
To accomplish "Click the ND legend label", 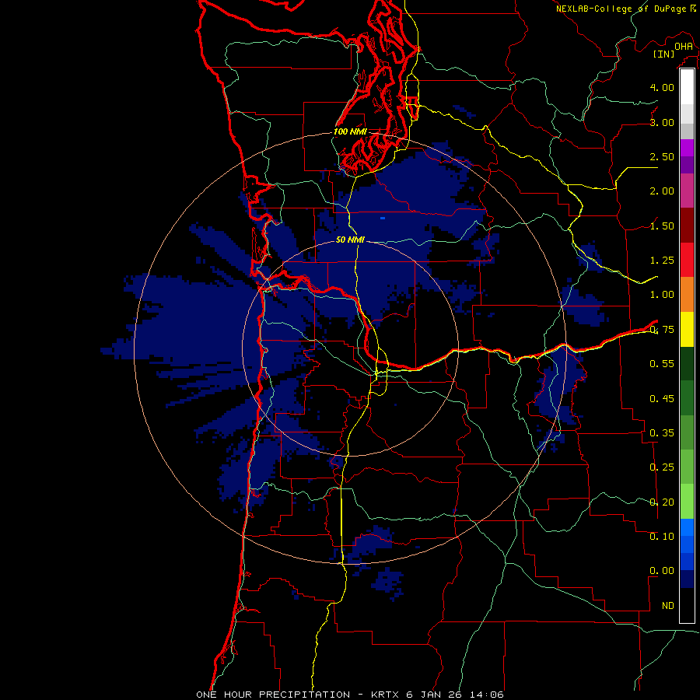I will (x=668, y=606).
